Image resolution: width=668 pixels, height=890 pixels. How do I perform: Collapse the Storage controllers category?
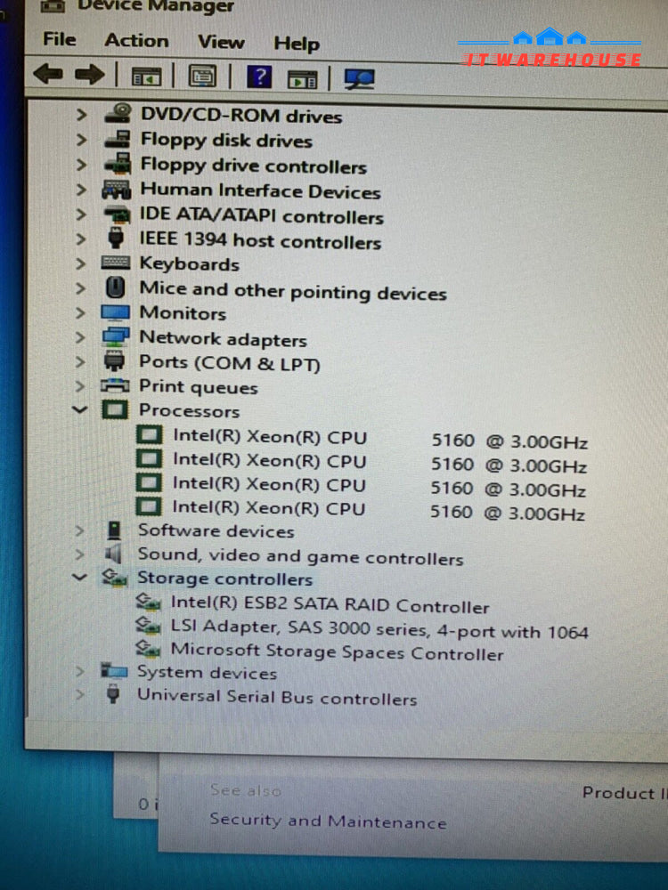80,578
